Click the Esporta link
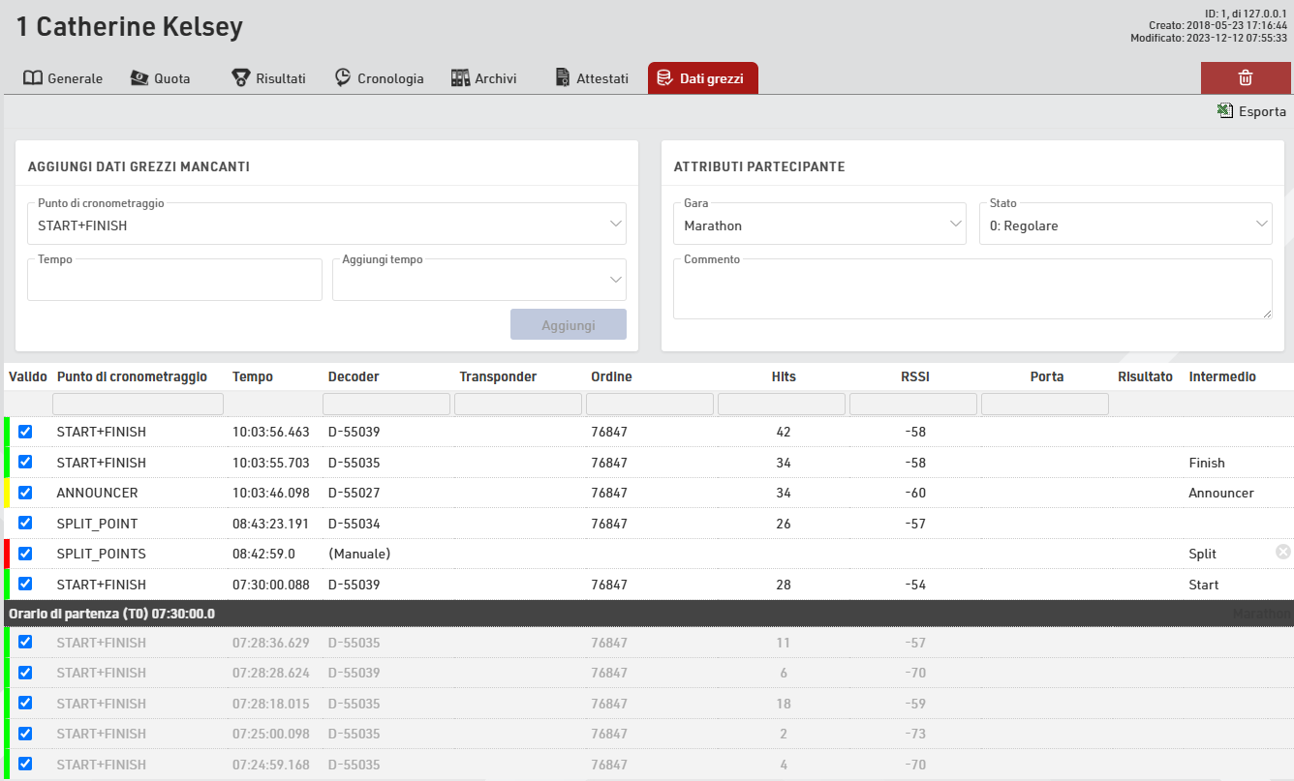 pyautogui.click(x=1261, y=111)
